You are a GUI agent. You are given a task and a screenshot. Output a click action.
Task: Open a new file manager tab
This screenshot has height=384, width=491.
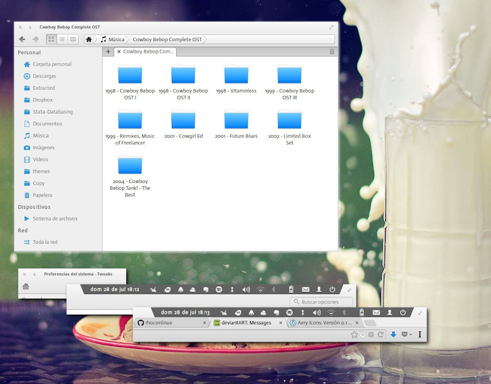108,52
